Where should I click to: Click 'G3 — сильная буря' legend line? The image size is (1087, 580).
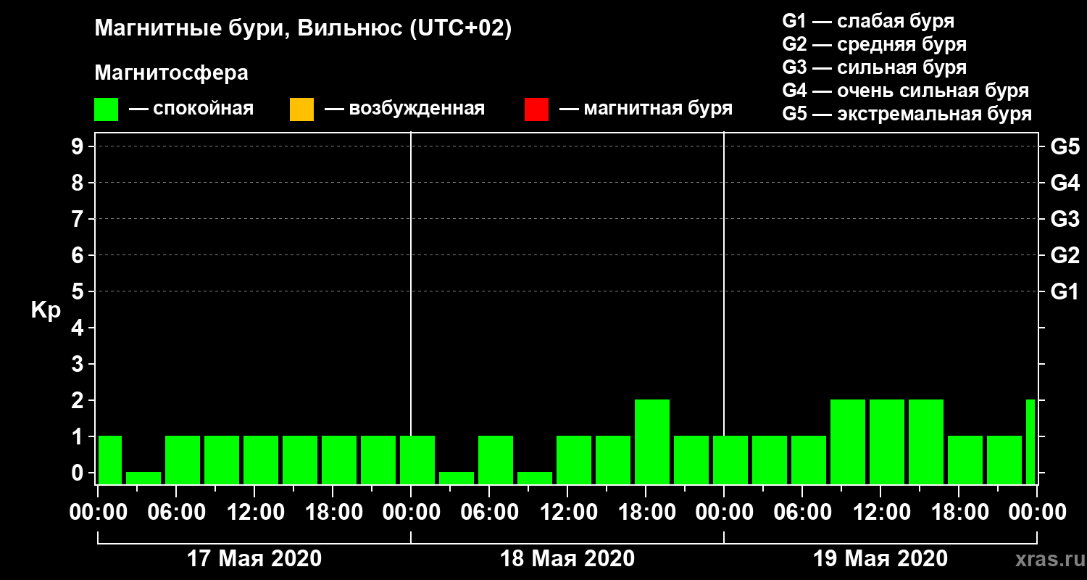pos(874,67)
